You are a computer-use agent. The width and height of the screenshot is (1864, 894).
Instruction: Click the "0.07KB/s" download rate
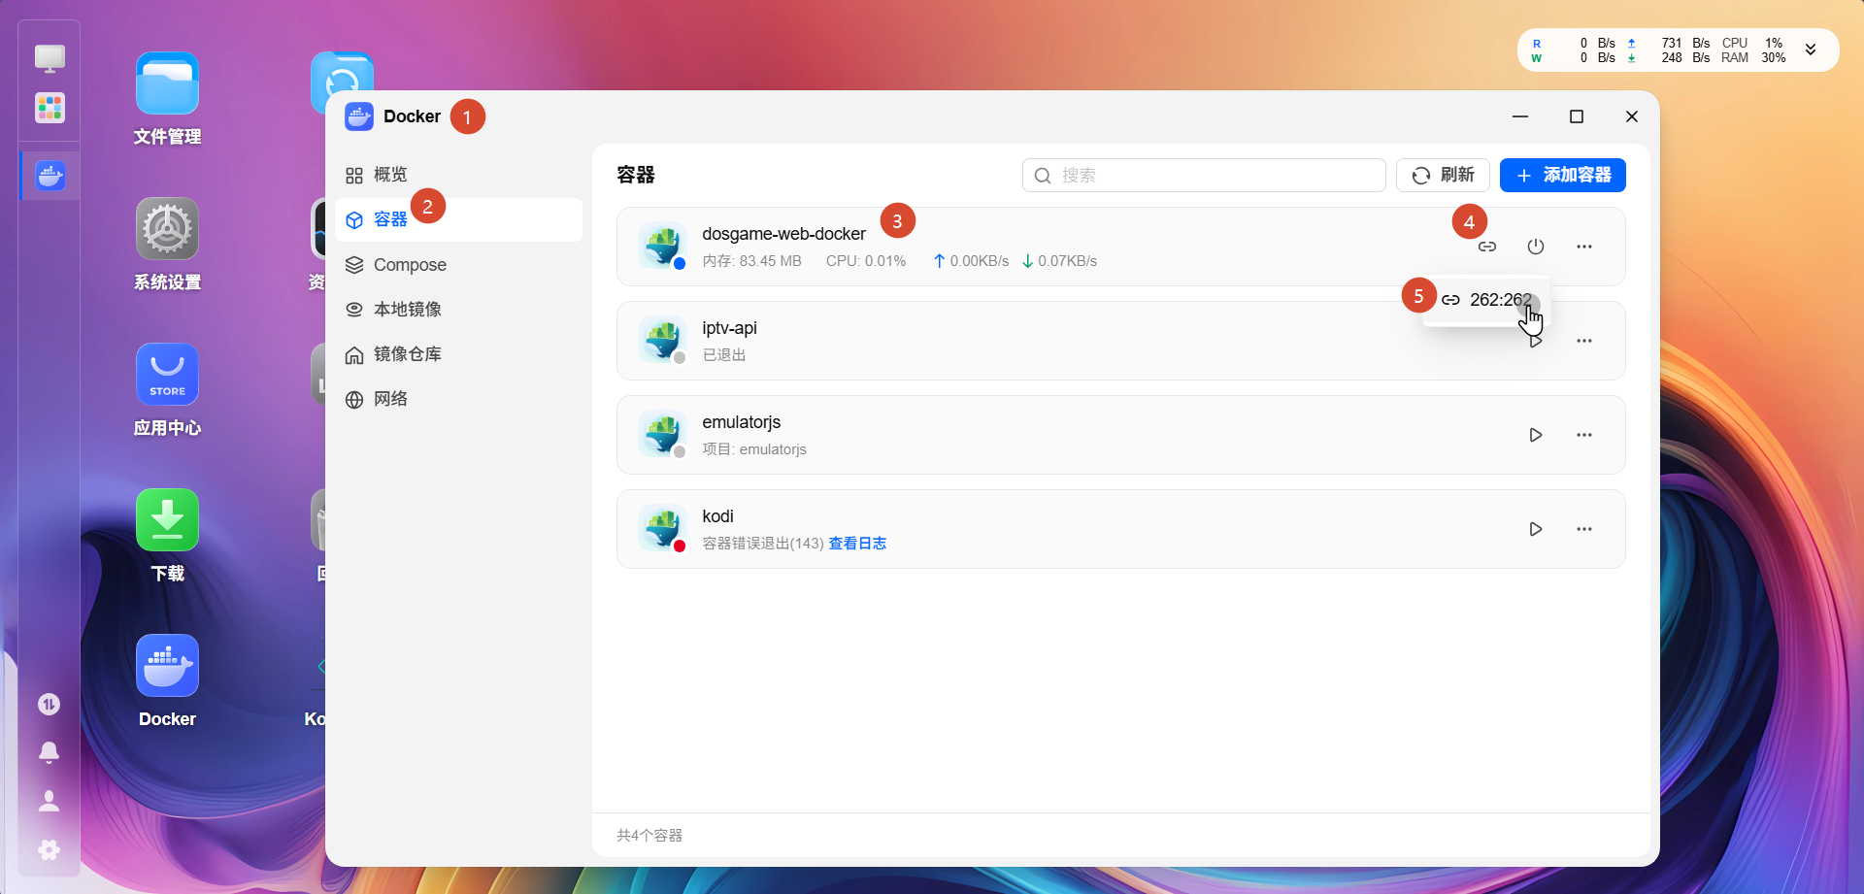tap(1059, 261)
